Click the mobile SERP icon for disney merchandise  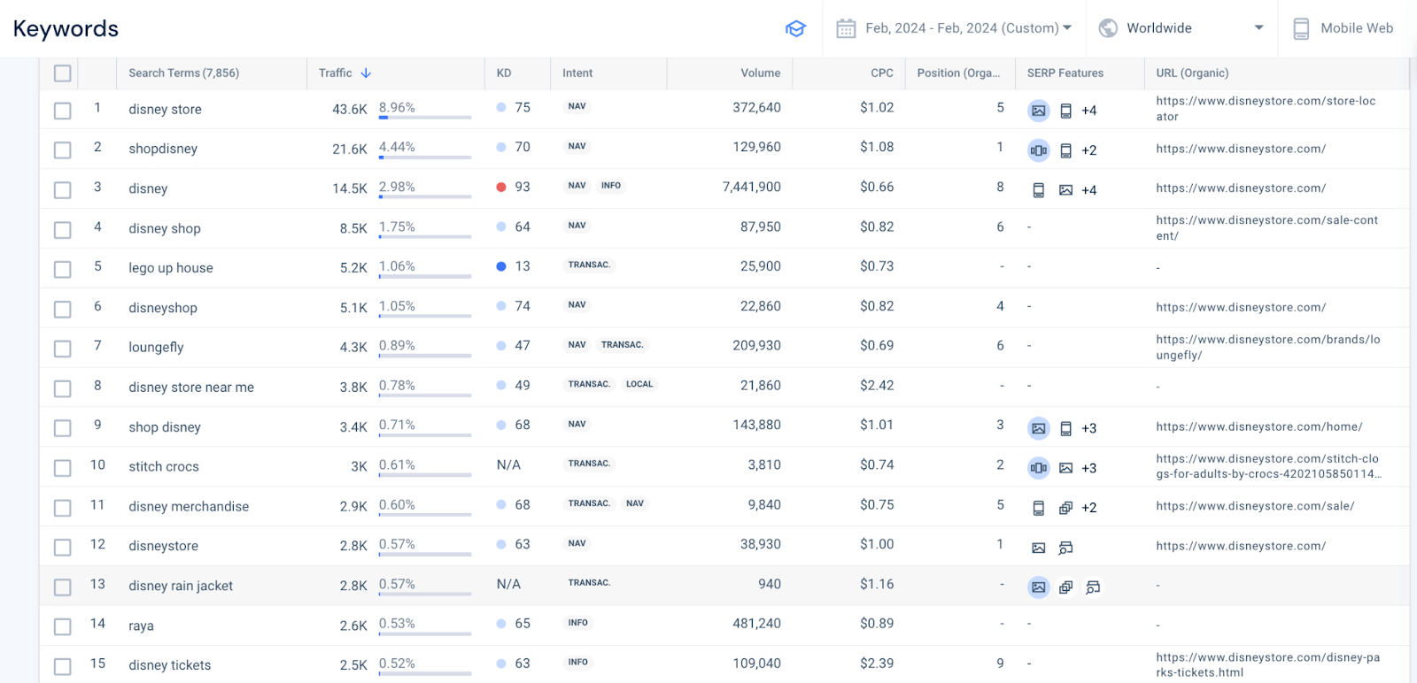click(1039, 508)
